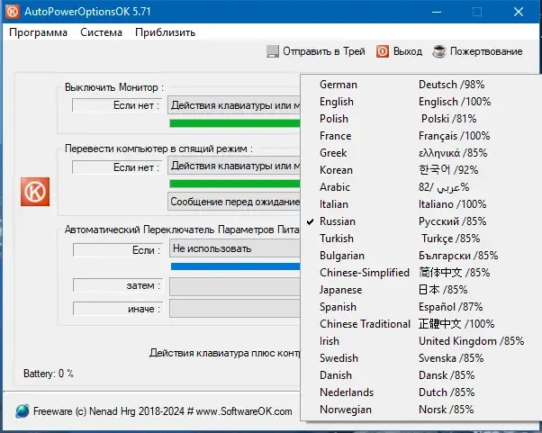Click the Если нет field under sleep mode

coord(117,167)
